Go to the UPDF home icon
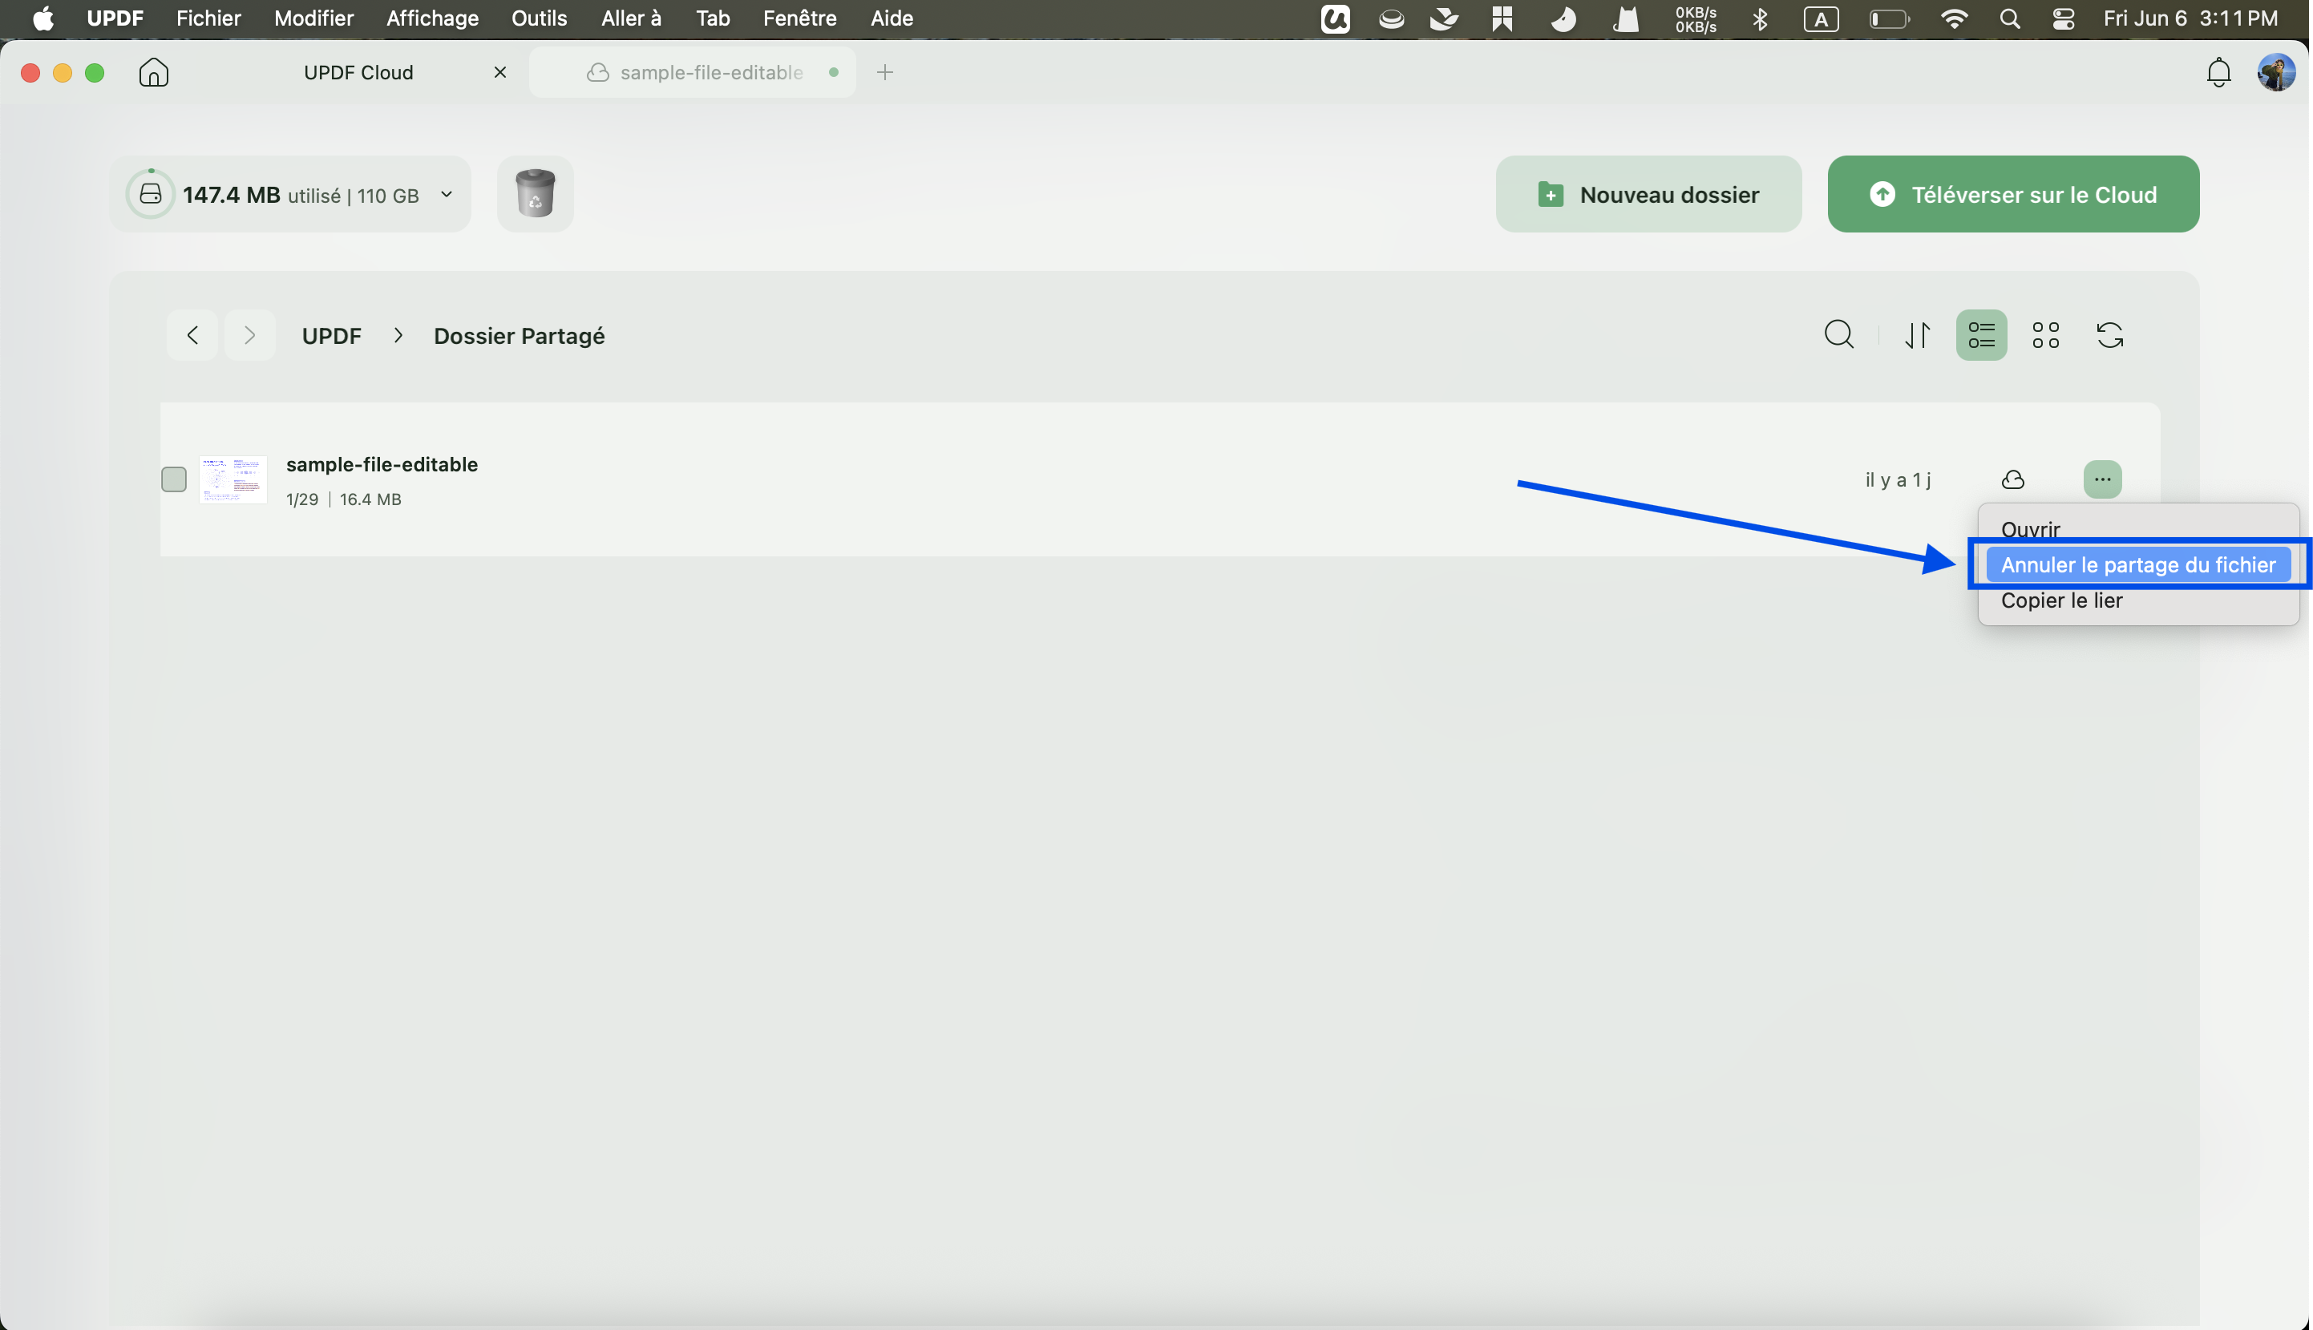The height and width of the screenshot is (1330, 2313). pyautogui.click(x=153, y=72)
